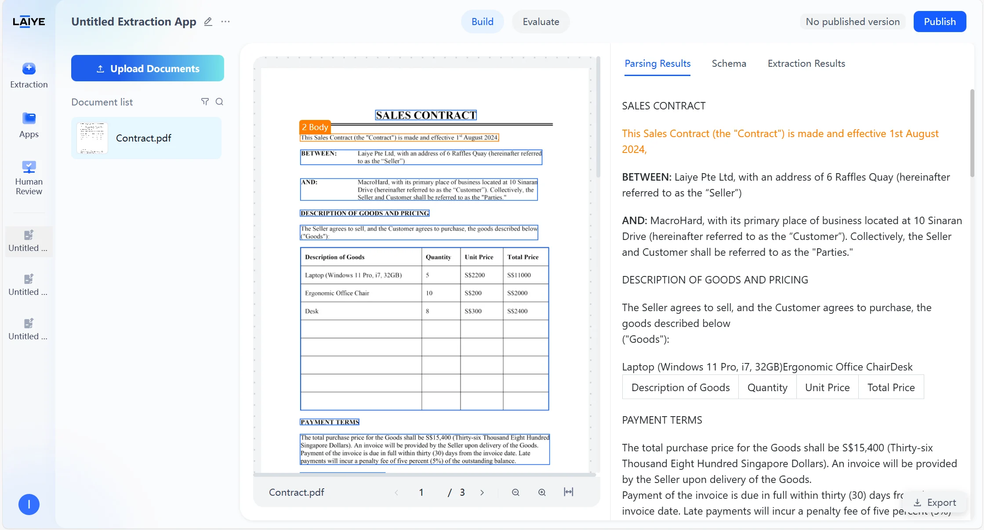The width and height of the screenshot is (984, 530).
Task: Click 'Description of Goods' parsed table cell
Action: (680, 387)
